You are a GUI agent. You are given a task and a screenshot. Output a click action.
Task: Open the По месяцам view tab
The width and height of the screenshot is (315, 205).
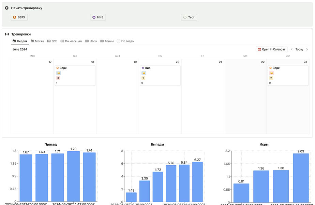point(71,41)
